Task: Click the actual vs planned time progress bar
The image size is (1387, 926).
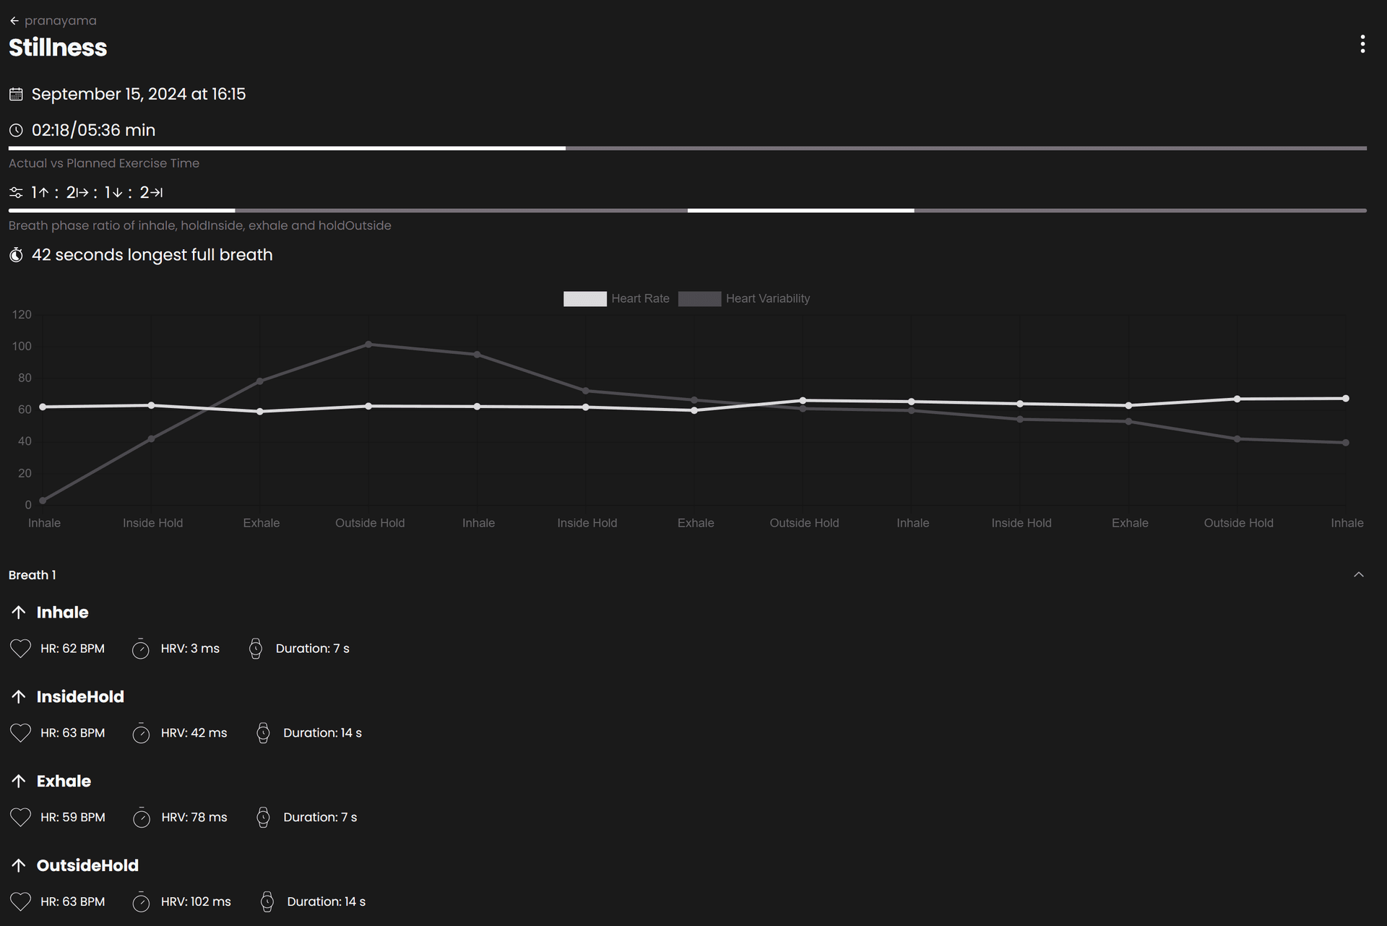Action: click(688, 149)
